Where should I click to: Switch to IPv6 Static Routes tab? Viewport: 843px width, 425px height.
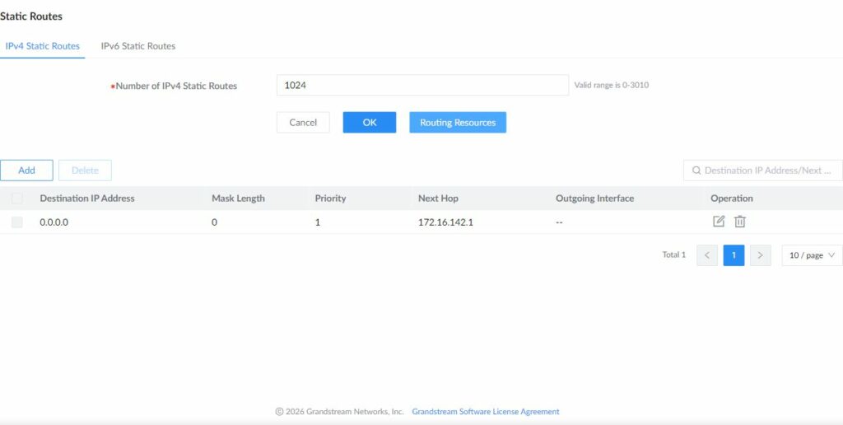[x=138, y=46]
